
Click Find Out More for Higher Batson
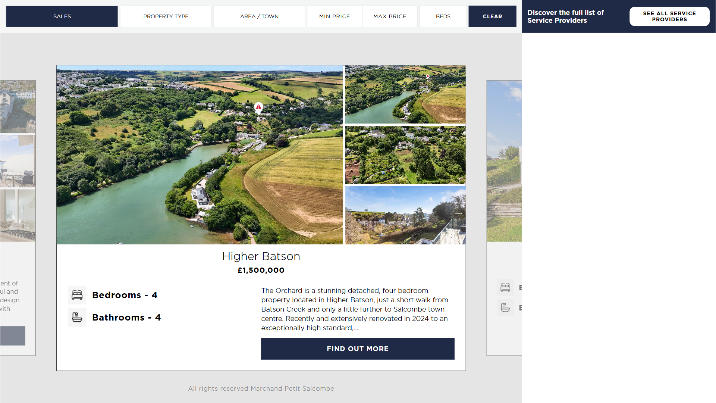point(358,349)
